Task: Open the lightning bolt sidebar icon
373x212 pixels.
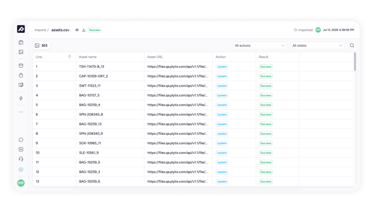Action: 21,98
